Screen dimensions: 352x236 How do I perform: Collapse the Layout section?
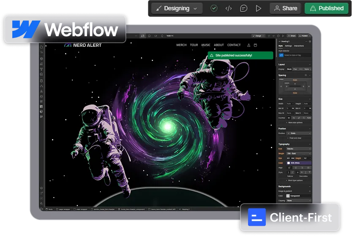(310, 64)
